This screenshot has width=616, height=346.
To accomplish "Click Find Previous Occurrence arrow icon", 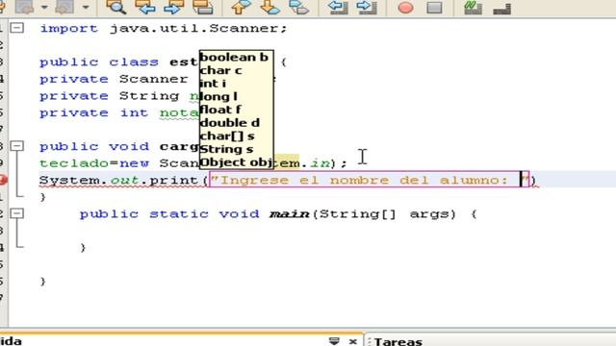I will tap(145, 7).
